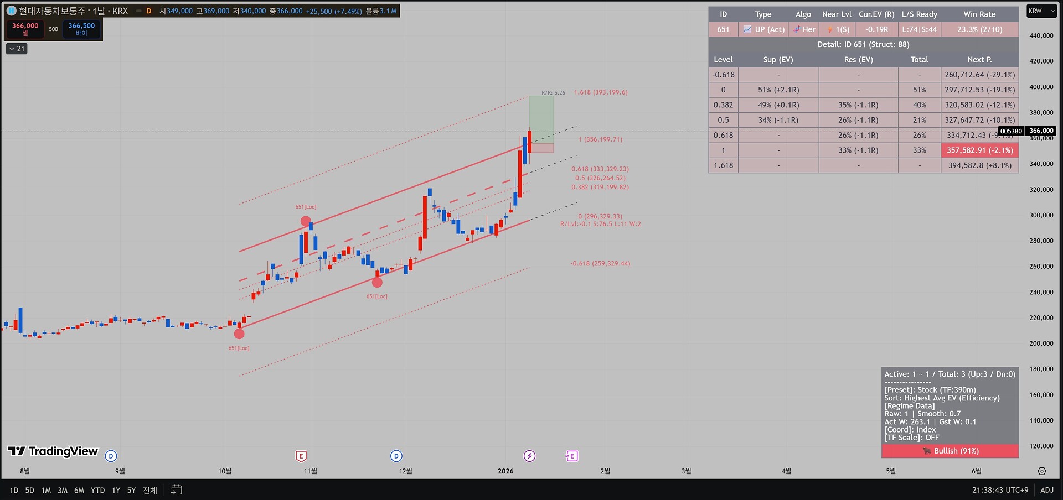
Task: Switch chart range to 5D
Action: point(30,491)
